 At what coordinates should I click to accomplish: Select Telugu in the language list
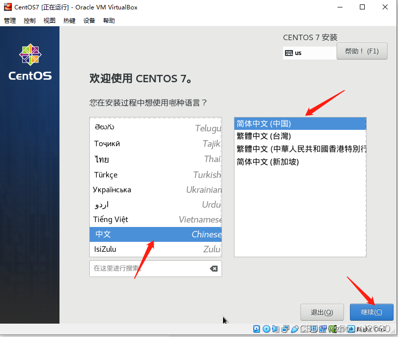[x=156, y=127]
